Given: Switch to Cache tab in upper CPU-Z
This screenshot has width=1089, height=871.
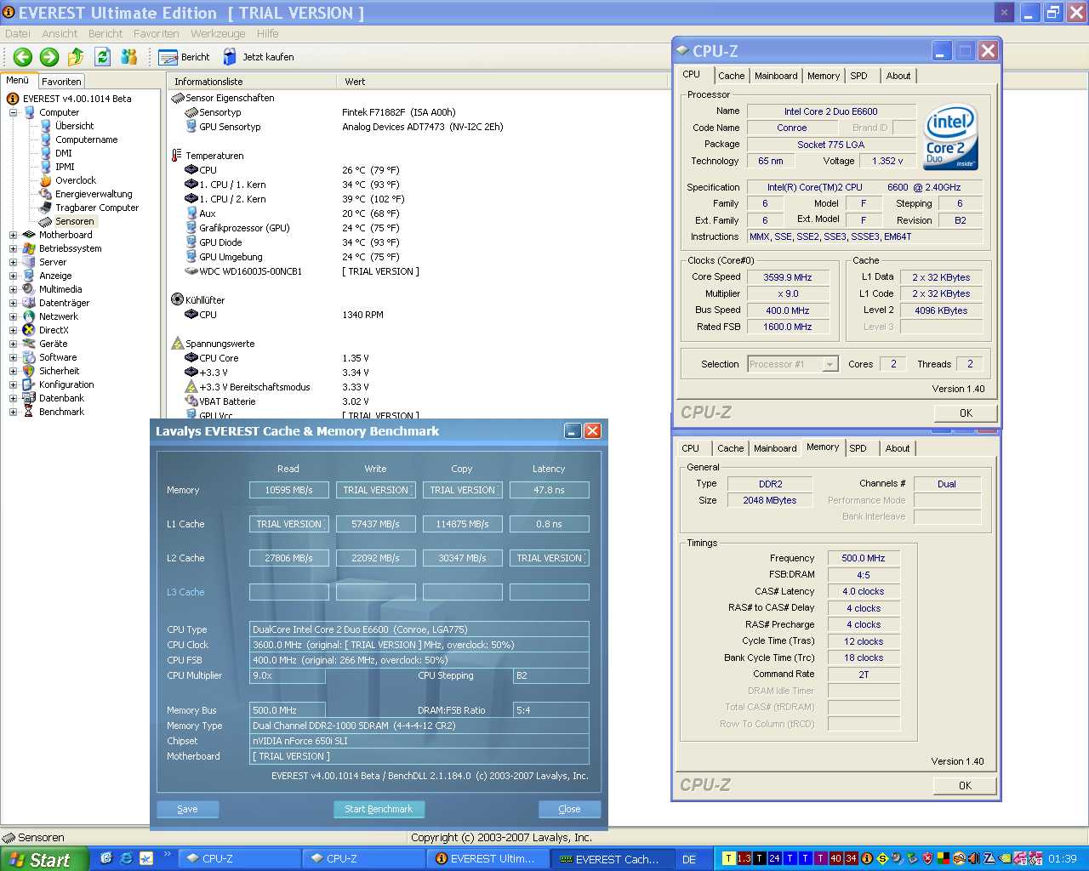Looking at the screenshot, I should click(731, 76).
